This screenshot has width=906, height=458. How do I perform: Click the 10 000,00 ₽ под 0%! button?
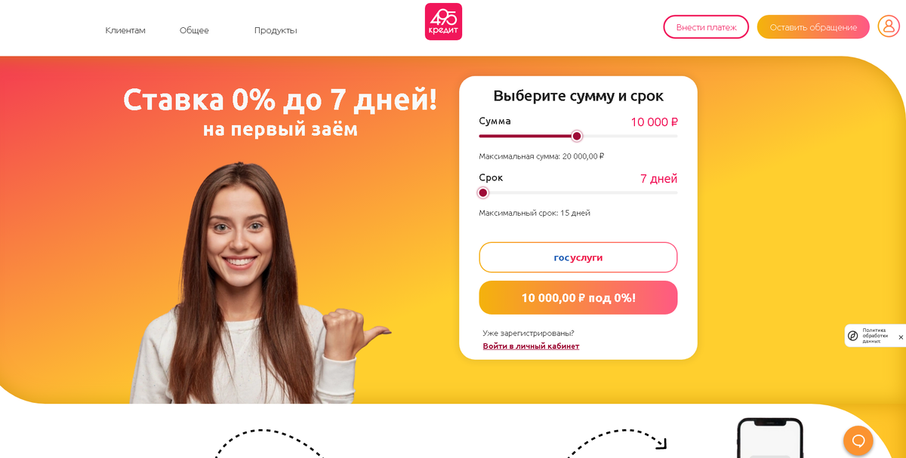click(578, 297)
